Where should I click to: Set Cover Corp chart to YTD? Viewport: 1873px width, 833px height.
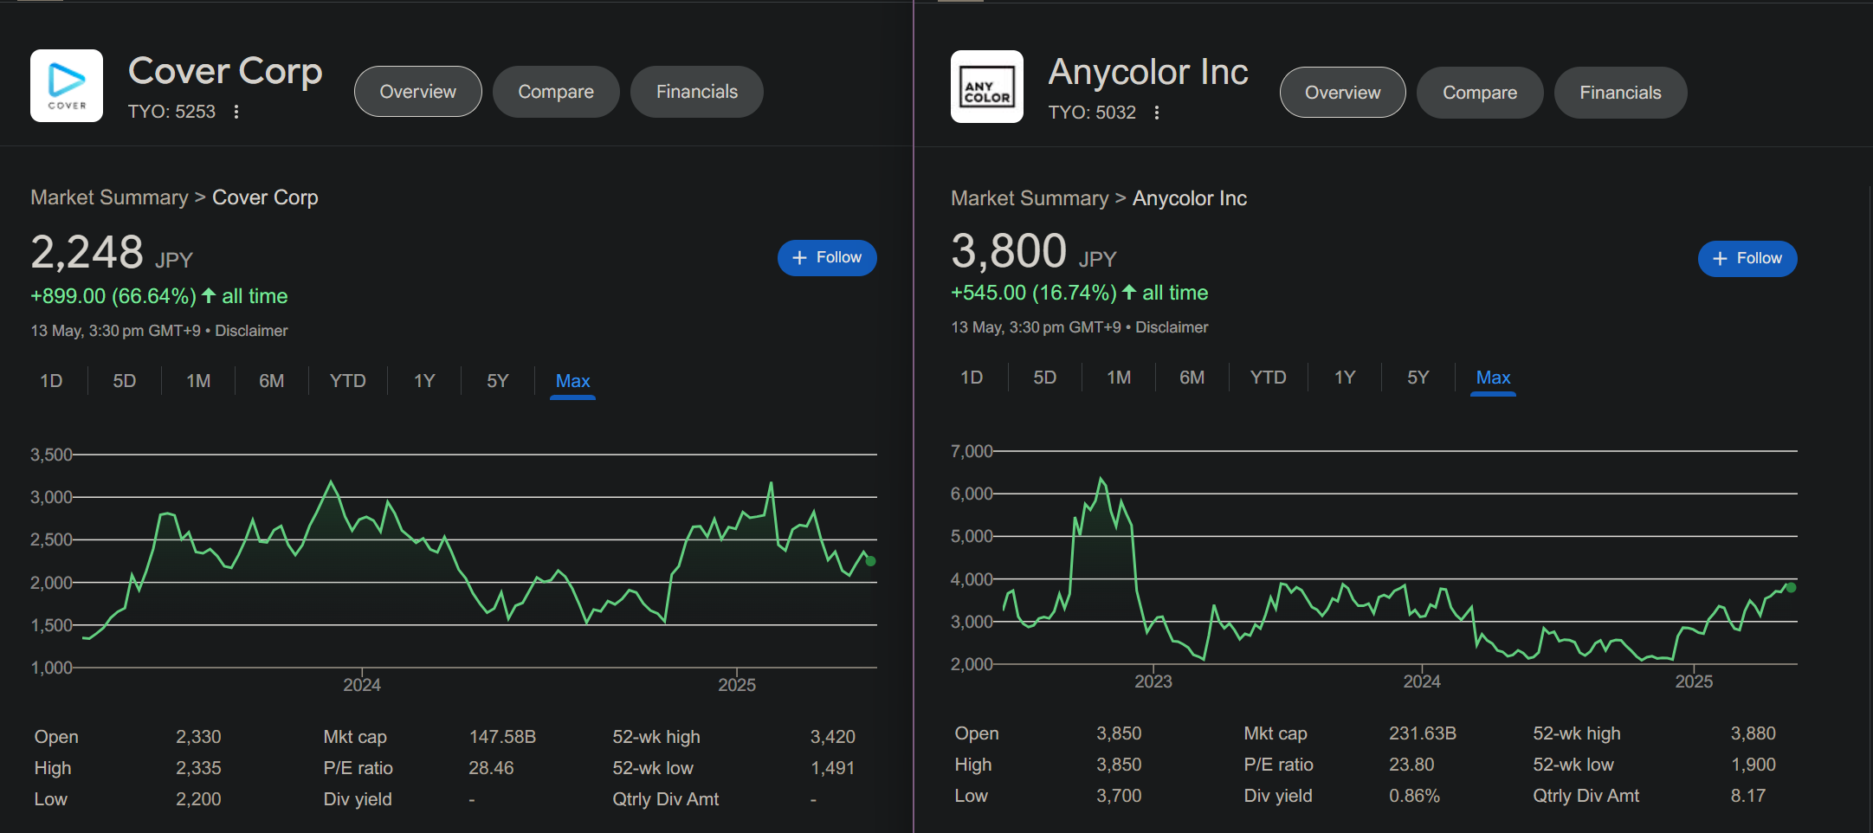coord(347,381)
